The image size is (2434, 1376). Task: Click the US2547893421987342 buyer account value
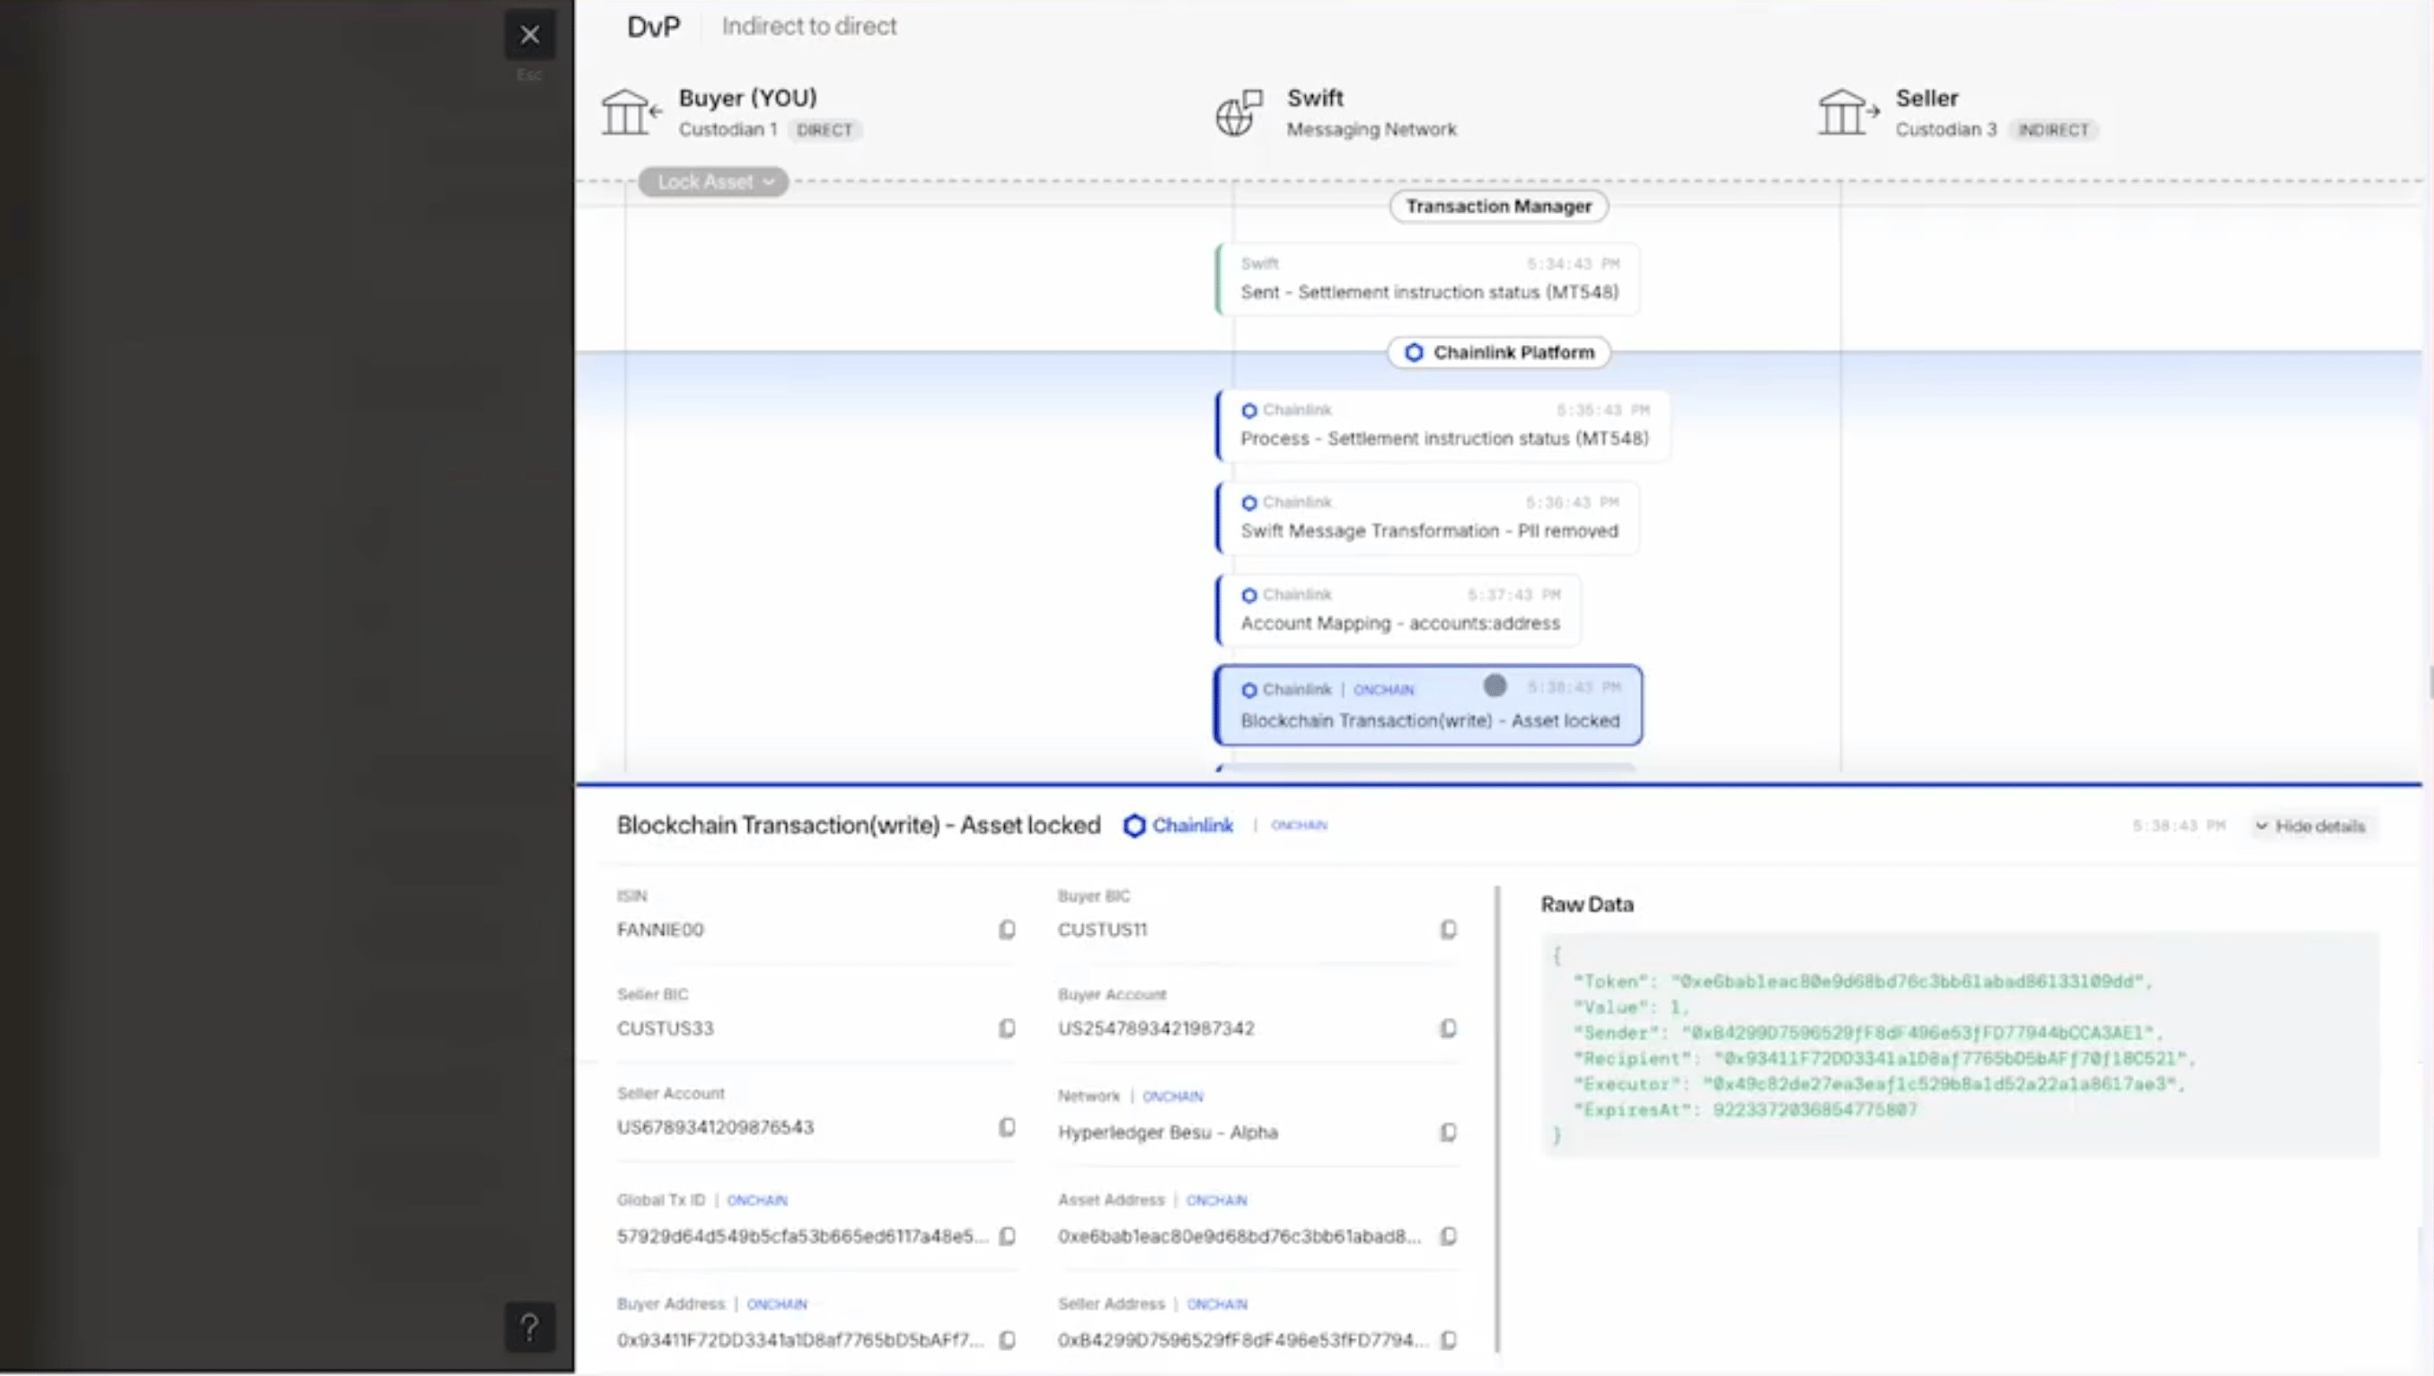[1157, 1028]
